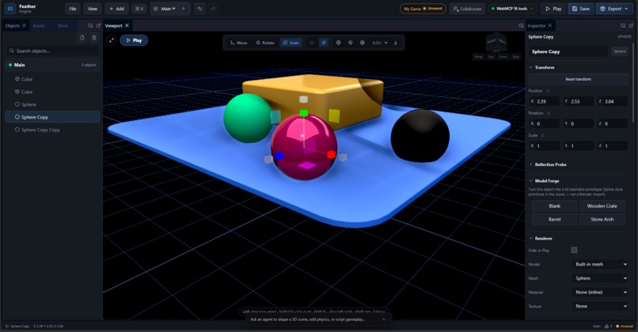Click the Objects panel layout icon

tap(90, 25)
